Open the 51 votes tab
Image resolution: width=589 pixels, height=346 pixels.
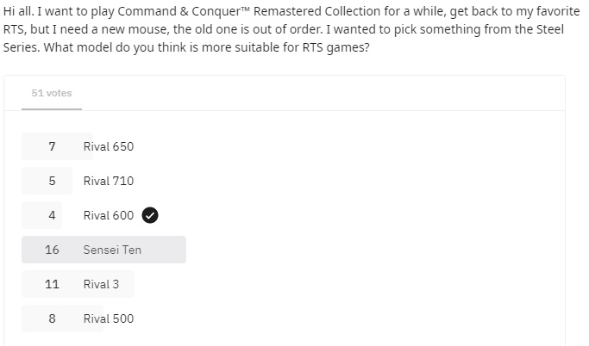[x=52, y=93]
